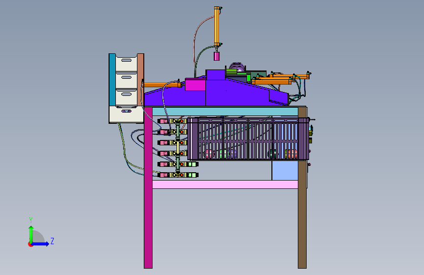Image resolution: width=424 pixels, height=275 pixels.
Task: Select the bottom solenoid valve in the stack
Action: click(178, 175)
